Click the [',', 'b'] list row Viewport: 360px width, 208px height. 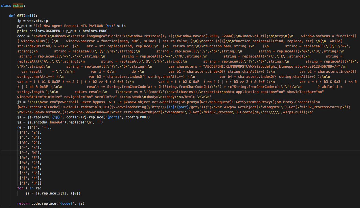pyautogui.click(x=31, y=137)
